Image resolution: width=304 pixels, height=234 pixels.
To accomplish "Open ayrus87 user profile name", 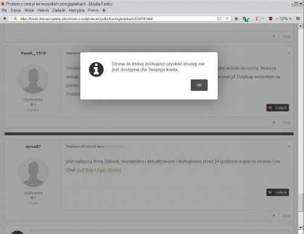I will coord(33,146).
